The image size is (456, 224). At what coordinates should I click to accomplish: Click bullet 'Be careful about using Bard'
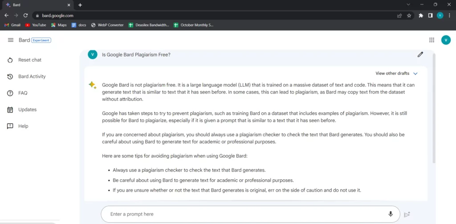click(203, 180)
